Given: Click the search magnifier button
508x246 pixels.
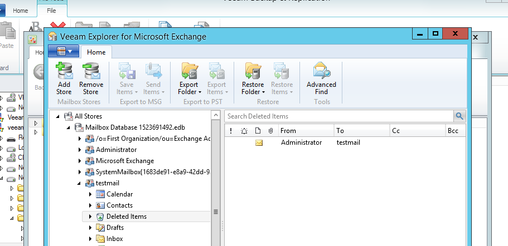Looking at the screenshot, I should click(459, 116).
